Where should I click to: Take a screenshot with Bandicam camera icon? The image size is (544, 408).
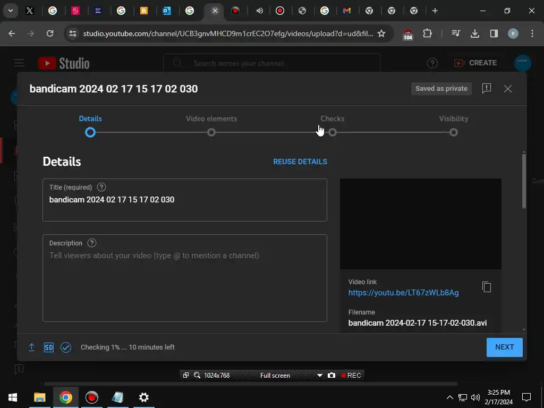pos(331,376)
